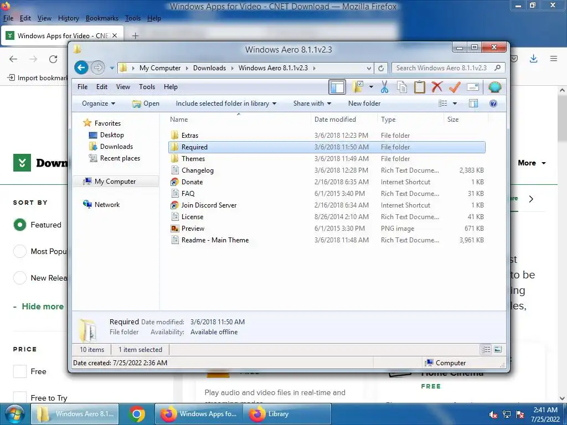
Task: Click the Downloads breadcrumb segment
Action: (x=209, y=68)
